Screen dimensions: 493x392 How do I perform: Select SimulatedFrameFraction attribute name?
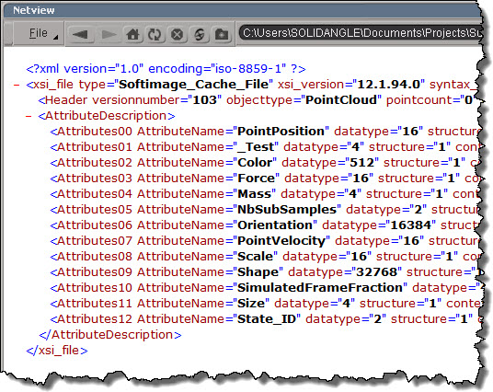click(x=320, y=288)
